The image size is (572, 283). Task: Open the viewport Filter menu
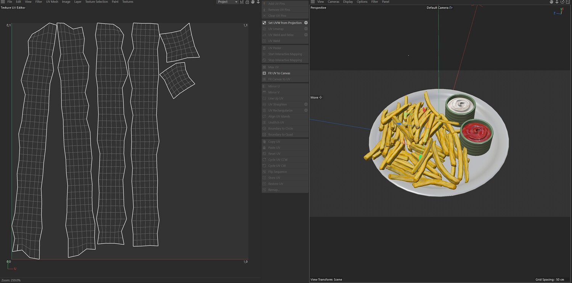[375, 2]
